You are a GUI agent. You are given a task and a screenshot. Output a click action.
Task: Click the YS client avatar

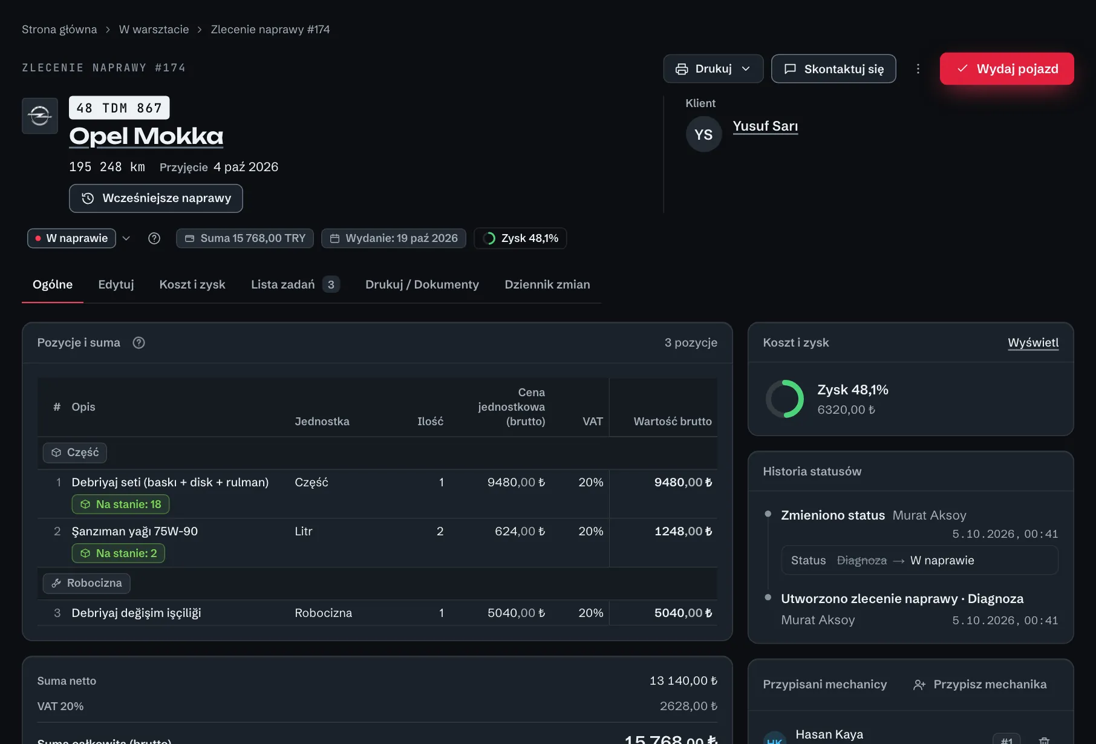pyautogui.click(x=703, y=134)
